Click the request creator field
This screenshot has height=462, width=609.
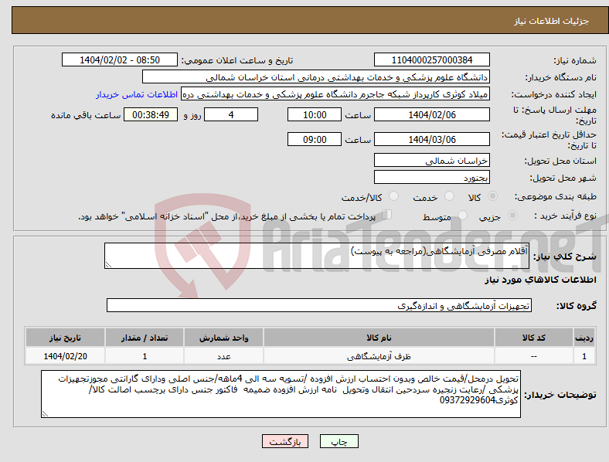tap(335, 94)
